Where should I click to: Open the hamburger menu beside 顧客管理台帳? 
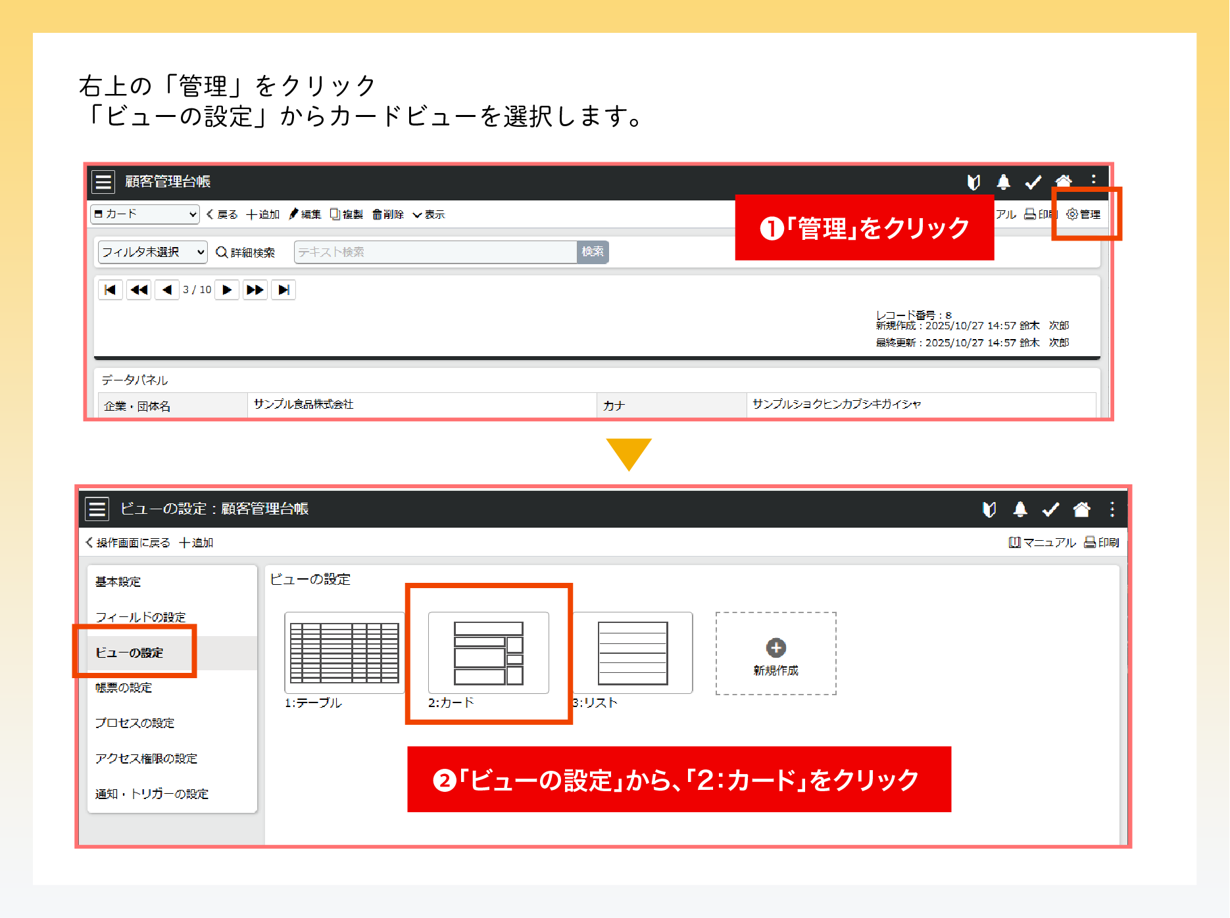pos(103,182)
